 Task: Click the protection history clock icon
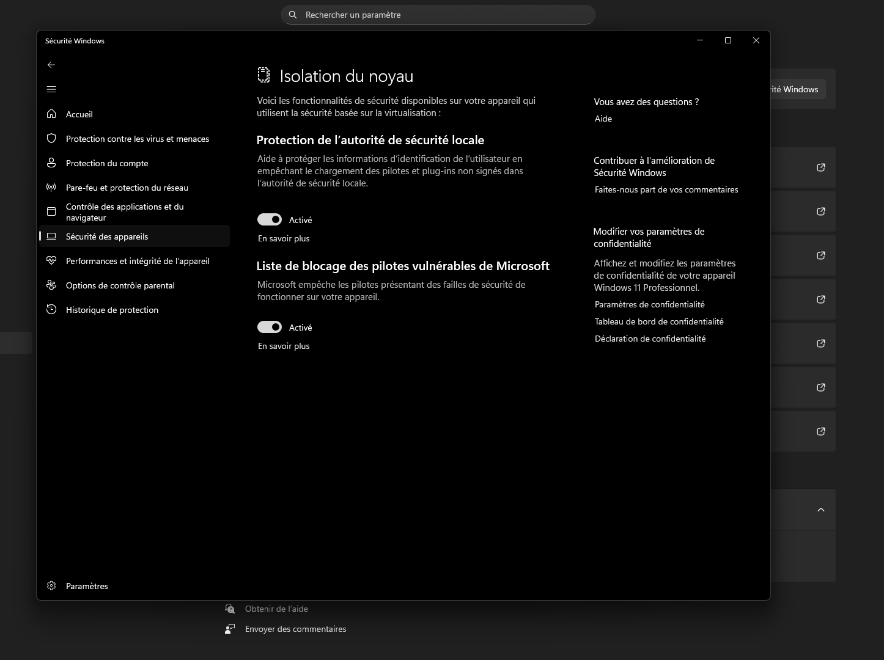pos(51,310)
